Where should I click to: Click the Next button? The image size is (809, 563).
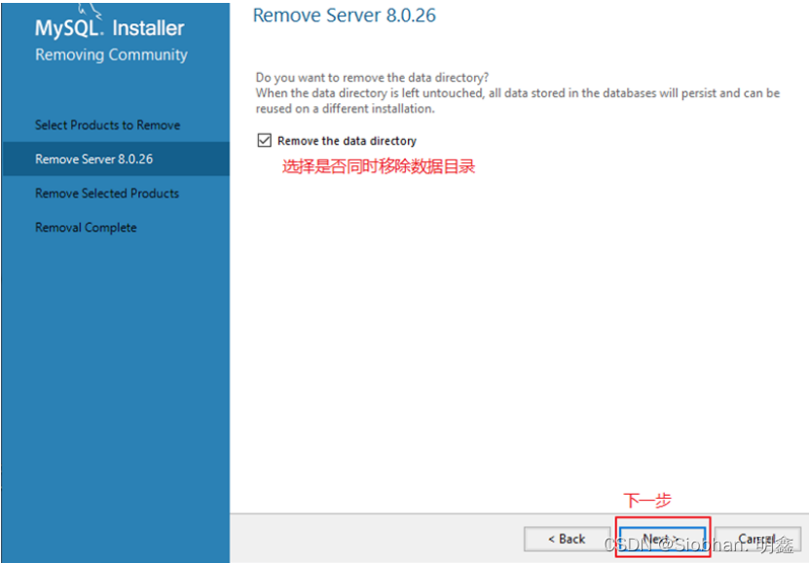[x=662, y=539]
